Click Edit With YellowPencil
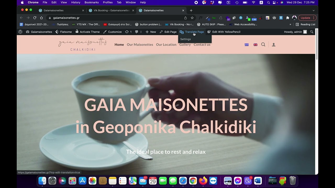 click(x=224, y=32)
